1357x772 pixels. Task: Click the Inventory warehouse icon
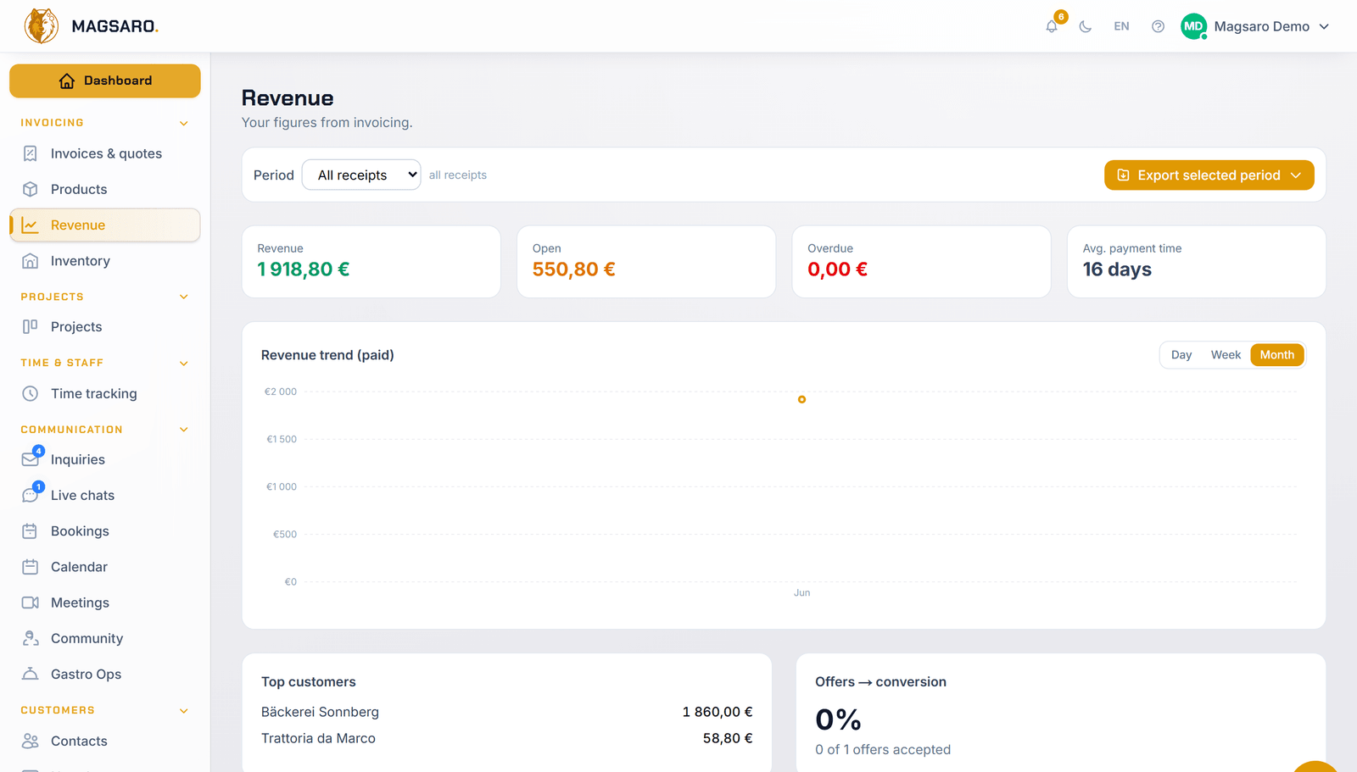[x=31, y=261]
